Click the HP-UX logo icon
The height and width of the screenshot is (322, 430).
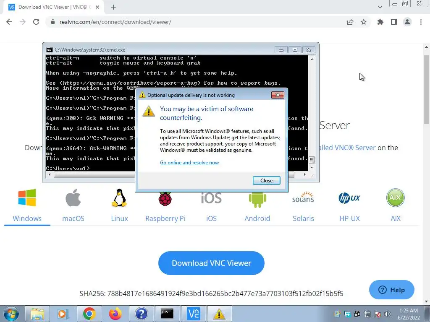coord(349,198)
